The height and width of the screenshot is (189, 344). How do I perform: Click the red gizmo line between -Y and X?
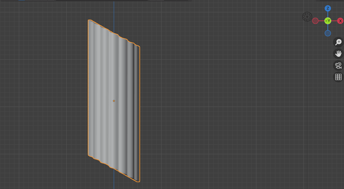coord(334,21)
